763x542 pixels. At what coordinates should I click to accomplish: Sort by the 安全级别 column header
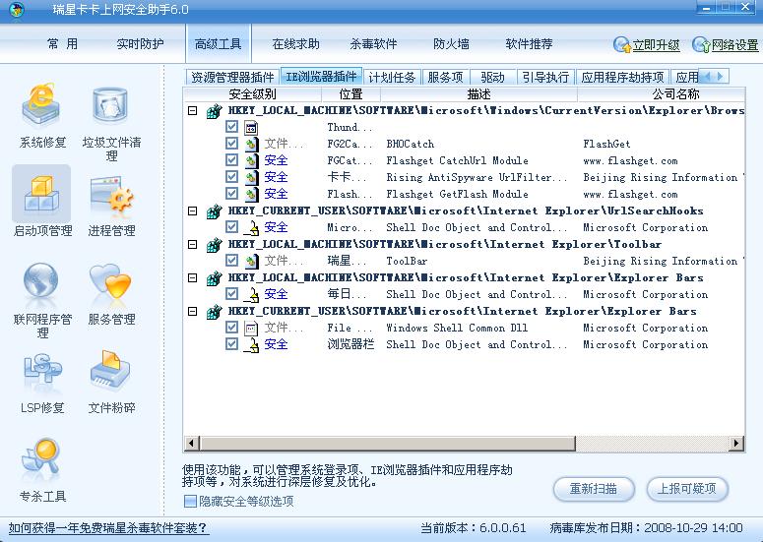tap(252, 94)
